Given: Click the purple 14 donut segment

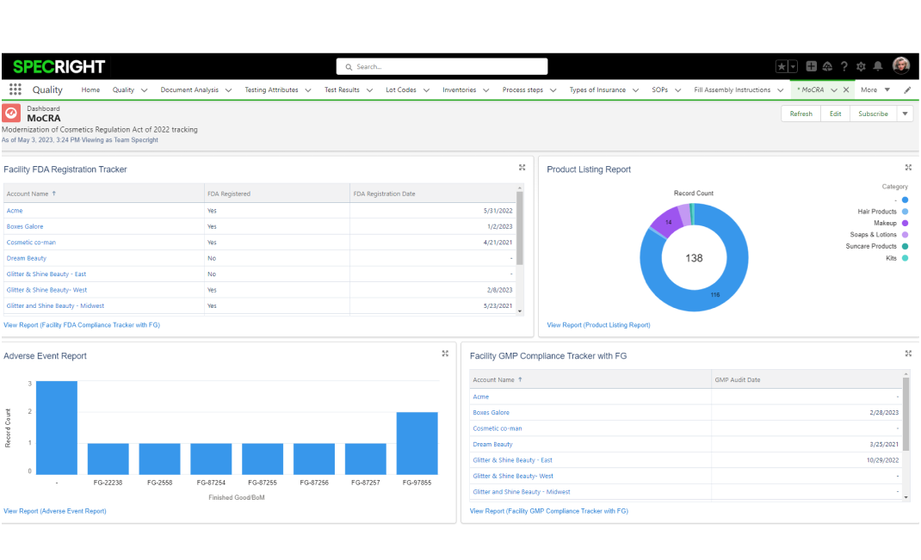Looking at the screenshot, I should click(x=667, y=221).
